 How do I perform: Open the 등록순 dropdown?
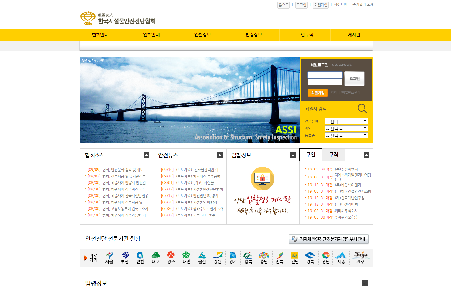(346, 135)
